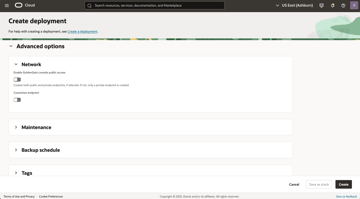Collapse the Advanced options section
360x199 pixels.
point(11,46)
